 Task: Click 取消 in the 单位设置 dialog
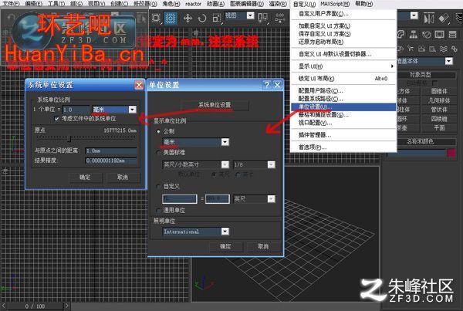pos(263,246)
